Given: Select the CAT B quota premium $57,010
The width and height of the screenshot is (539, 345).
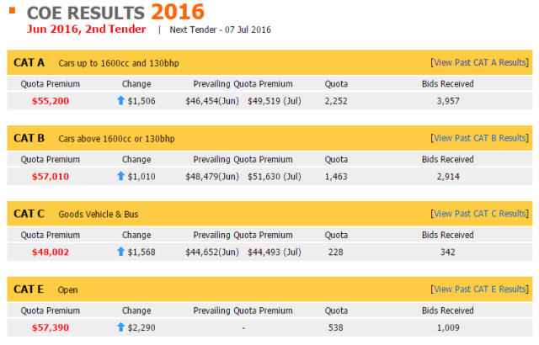Looking at the screenshot, I should point(51,176).
